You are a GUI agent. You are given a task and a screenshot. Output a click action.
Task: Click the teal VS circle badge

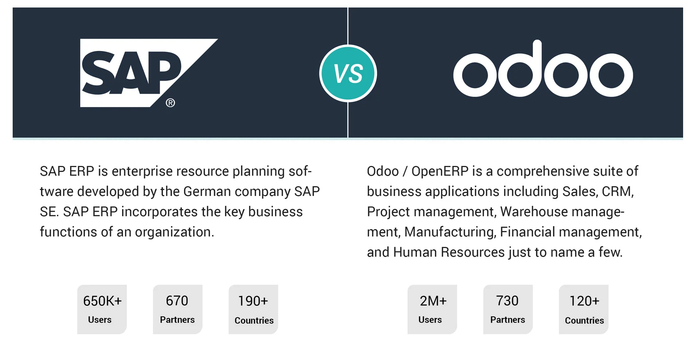point(348,73)
